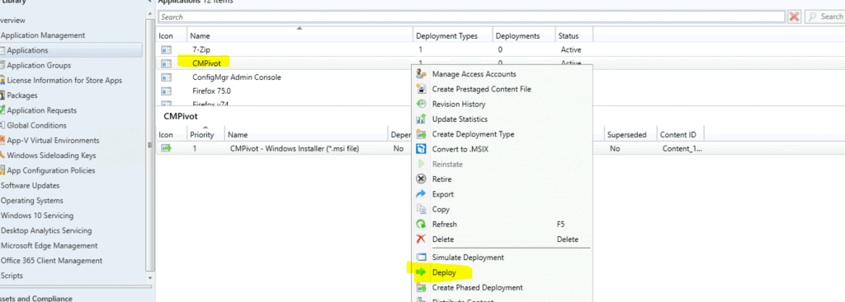
Task: Click the Create Deployment Type icon
Action: [x=422, y=134]
